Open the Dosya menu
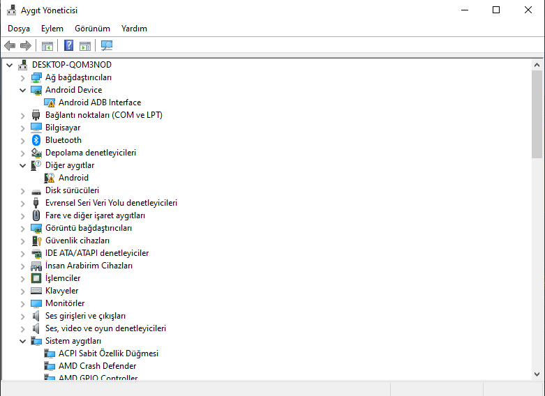545x396 pixels. 19,29
